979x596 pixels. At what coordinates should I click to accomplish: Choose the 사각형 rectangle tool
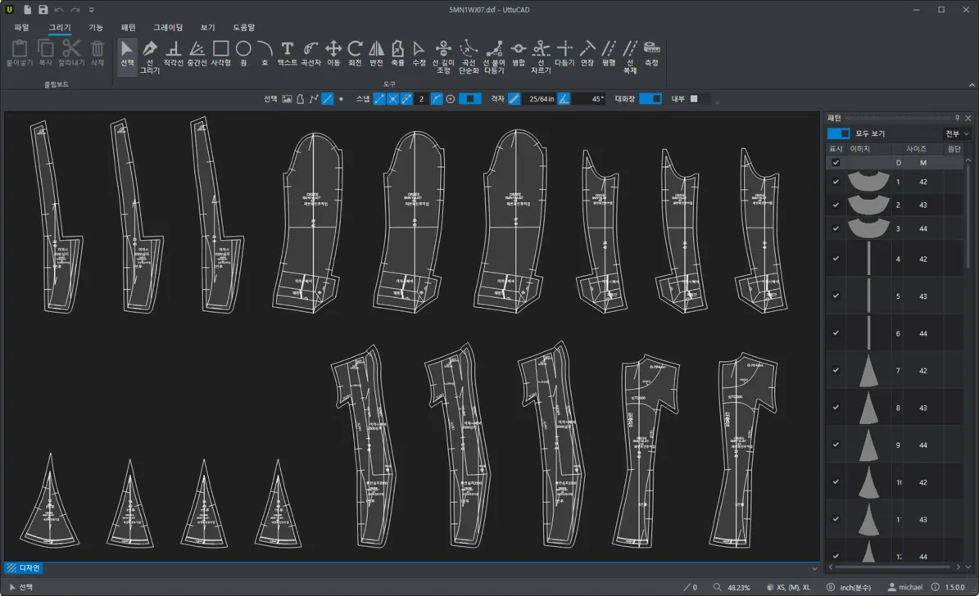point(220,53)
